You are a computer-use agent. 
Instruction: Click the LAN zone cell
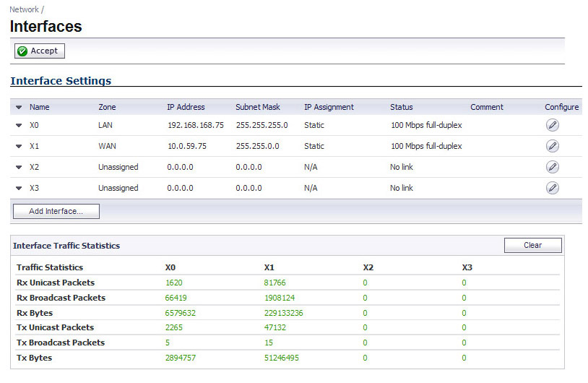[105, 125]
